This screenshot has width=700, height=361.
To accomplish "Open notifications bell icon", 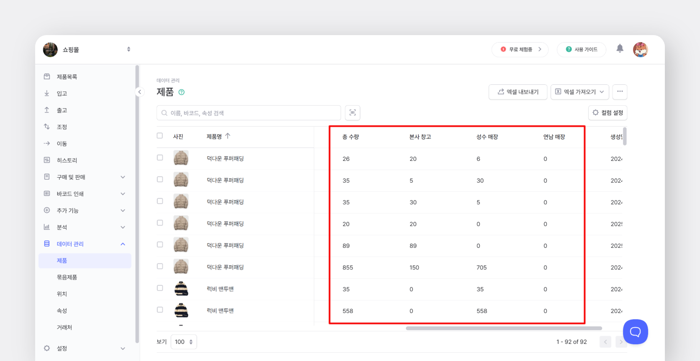I will tap(620, 49).
